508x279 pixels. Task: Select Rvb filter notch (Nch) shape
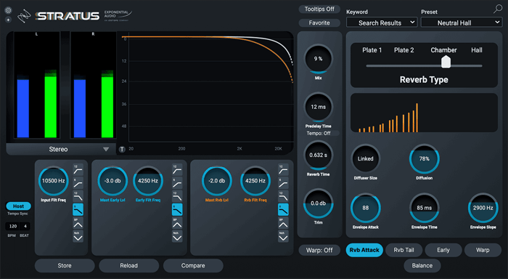pyautogui.click(x=283, y=236)
